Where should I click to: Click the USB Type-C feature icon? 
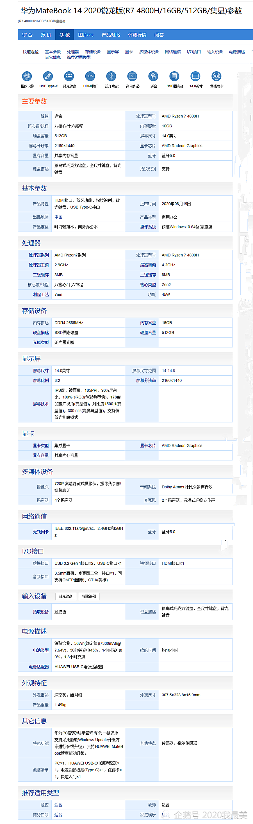click(48, 76)
